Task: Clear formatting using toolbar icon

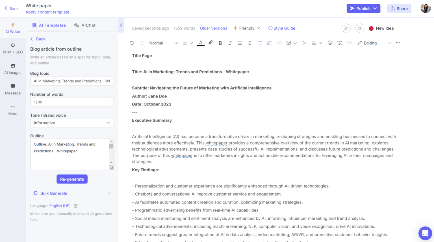Action: (339, 43)
